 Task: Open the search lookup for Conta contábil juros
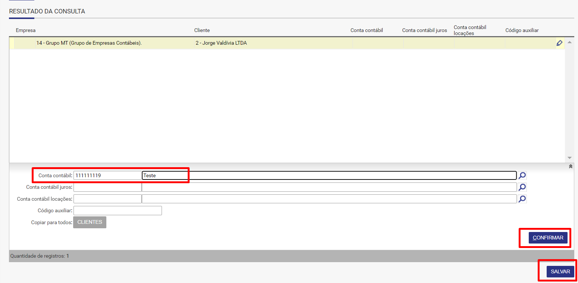point(522,187)
